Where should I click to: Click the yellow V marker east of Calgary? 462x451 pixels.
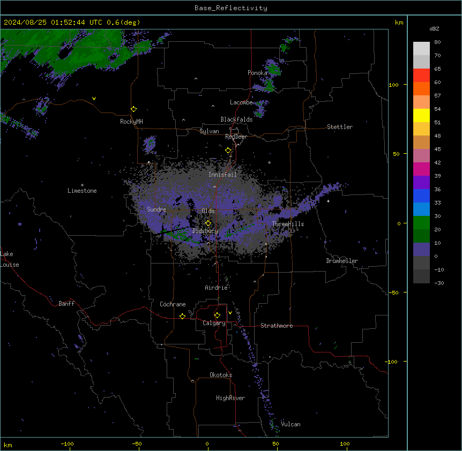[x=230, y=313]
